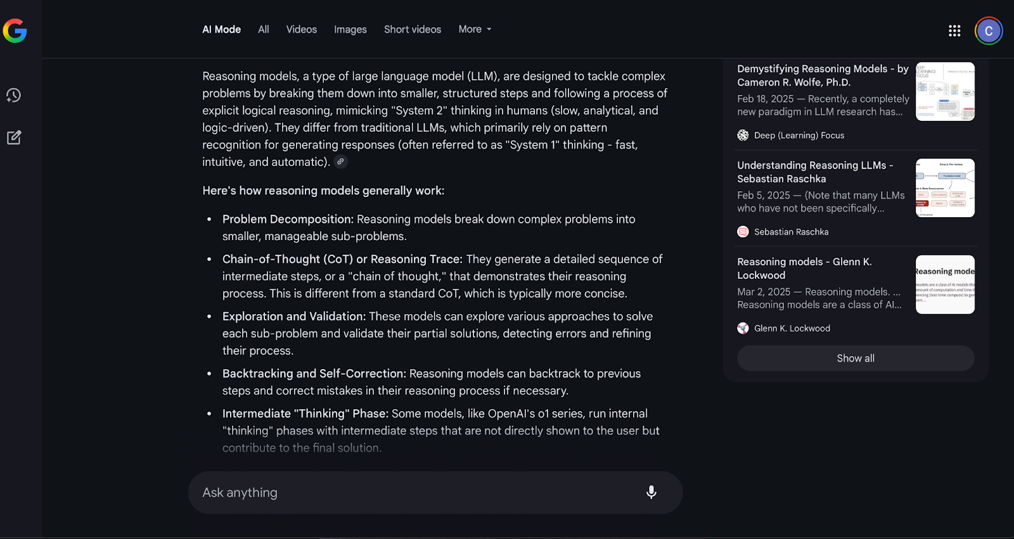Open Glenn K. Lockwood article thumbnail
The height and width of the screenshot is (539, 1014).
(945, 284)
